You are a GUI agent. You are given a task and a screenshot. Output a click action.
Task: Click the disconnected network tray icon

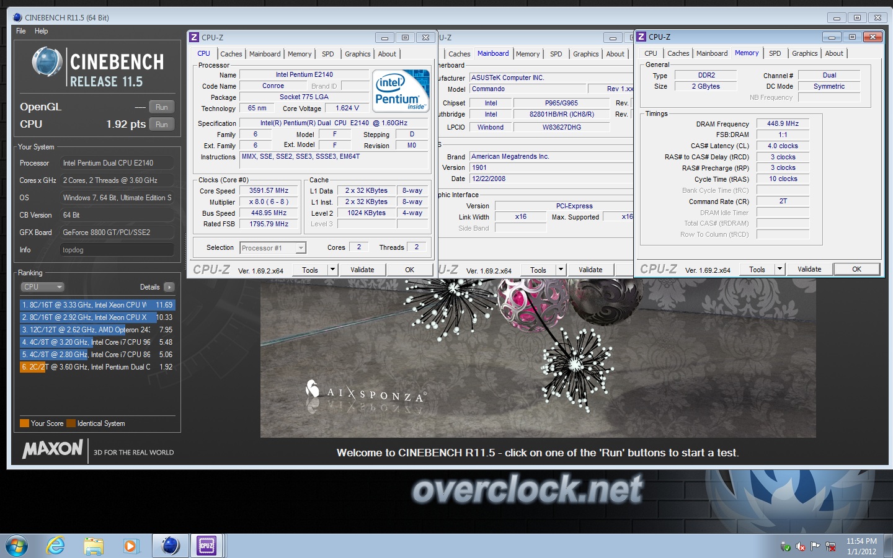click(x=830, y=546)
